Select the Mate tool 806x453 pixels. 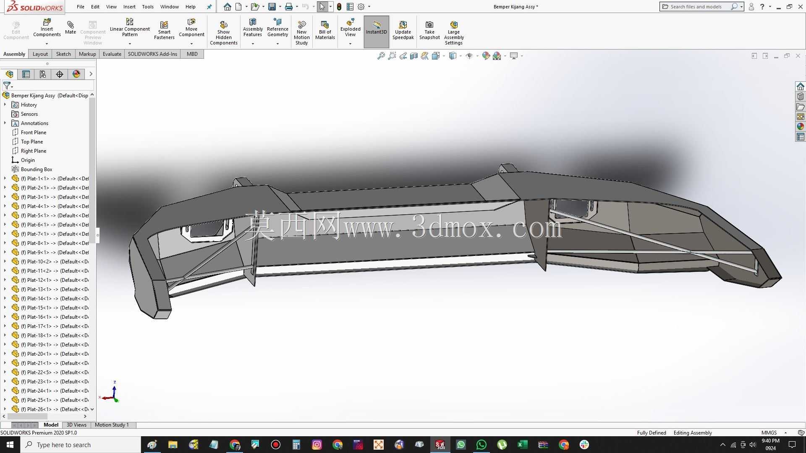pyautogui.click(x=71, y=28)
